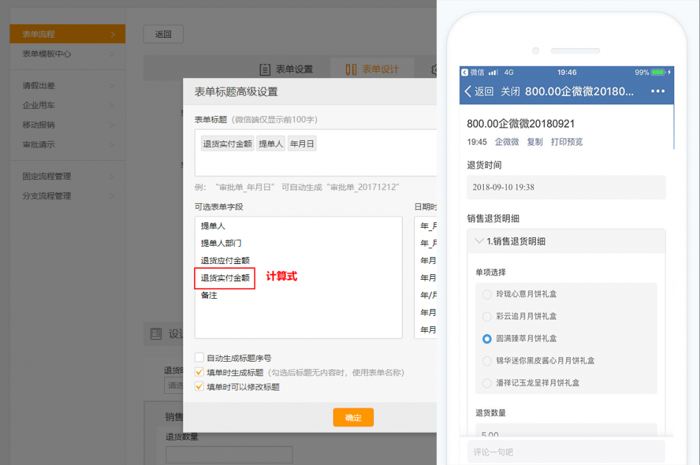Tap the phone's back arrow icon beside 返回
The width and height of the screenshot is (700, 465).
pyautogui.click(x=468, y=92)
